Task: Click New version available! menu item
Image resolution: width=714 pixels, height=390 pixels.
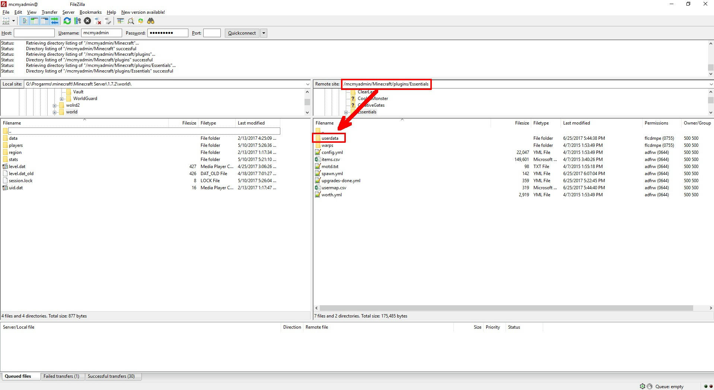Action: 143,12
